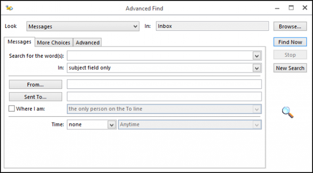Screen dimensions: 313x173
Task: Open the Search for the word(s) dropdown arrow
Action: tap(257, 56)
